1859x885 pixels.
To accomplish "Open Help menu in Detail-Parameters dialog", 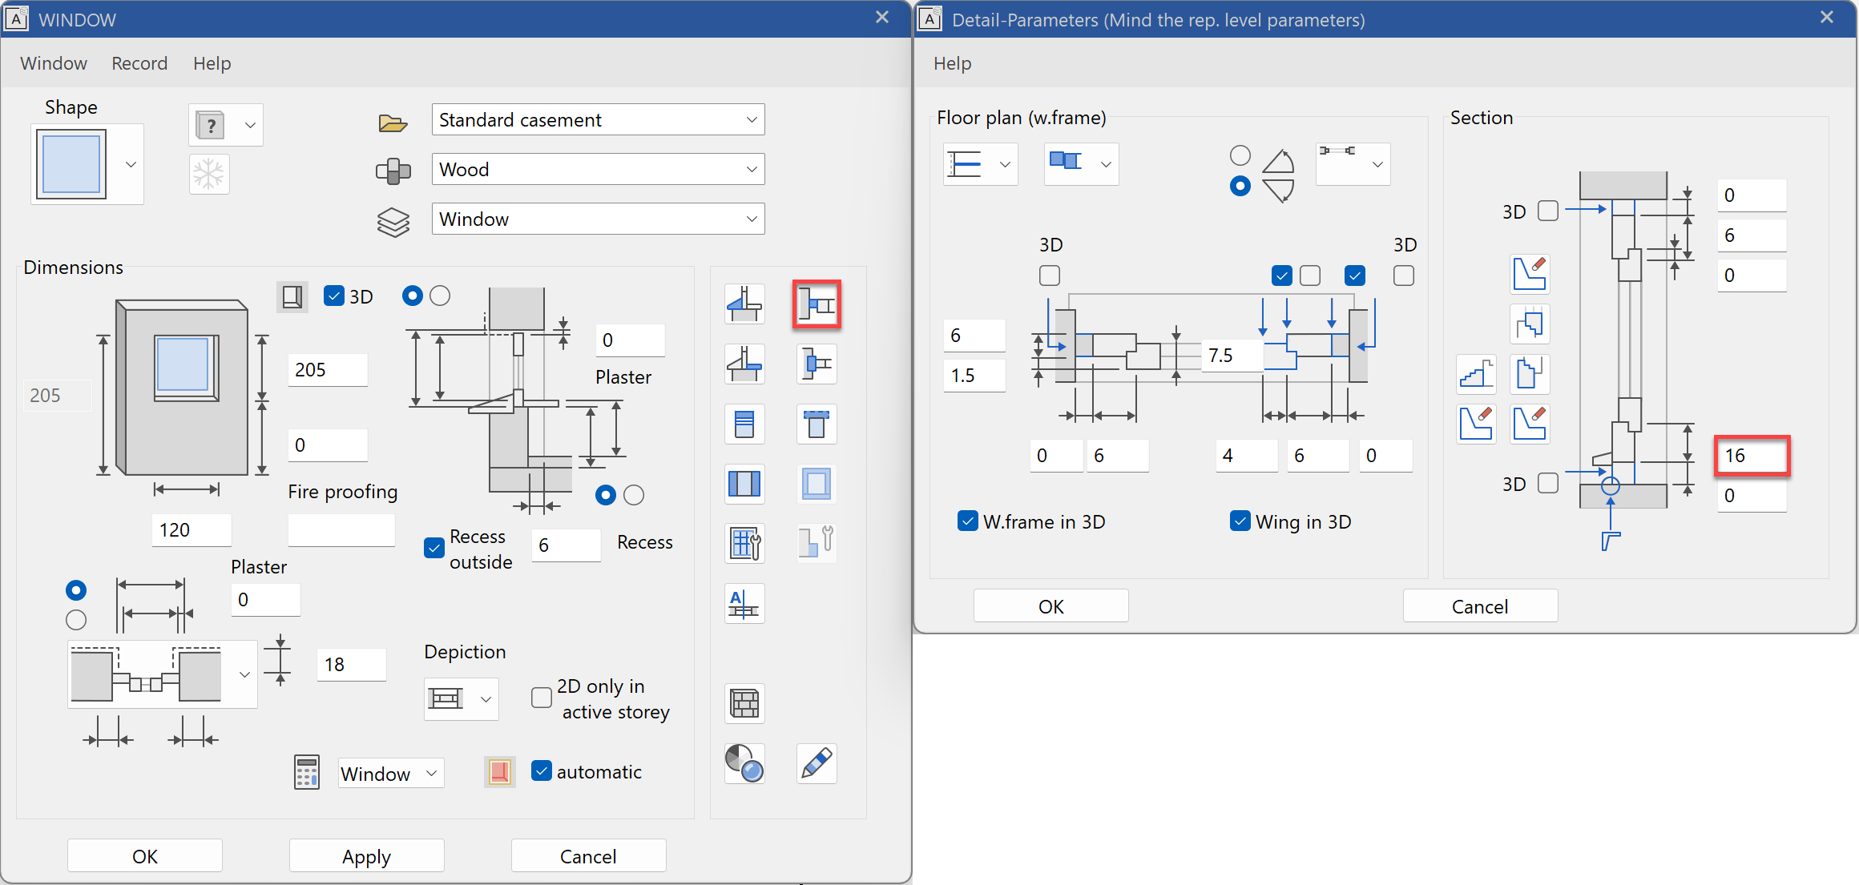I will tap(952, 63).
